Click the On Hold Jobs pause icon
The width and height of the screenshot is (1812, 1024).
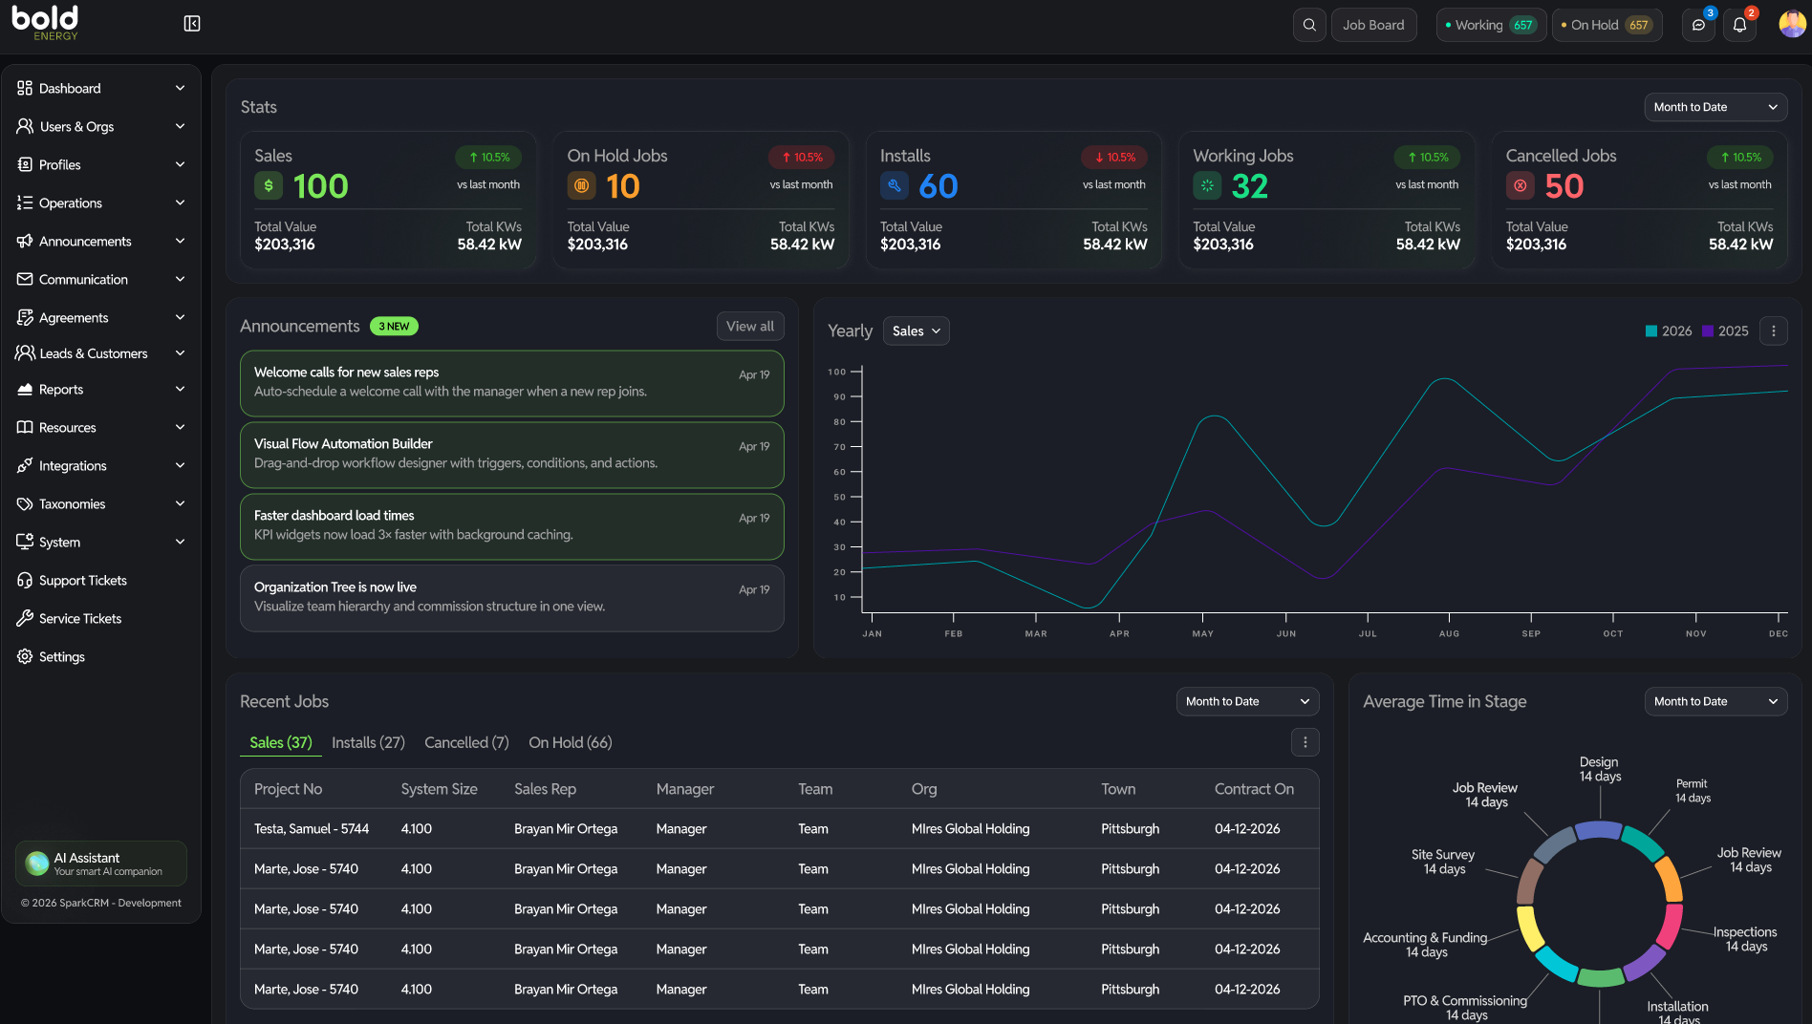click(x=581, y=185)
